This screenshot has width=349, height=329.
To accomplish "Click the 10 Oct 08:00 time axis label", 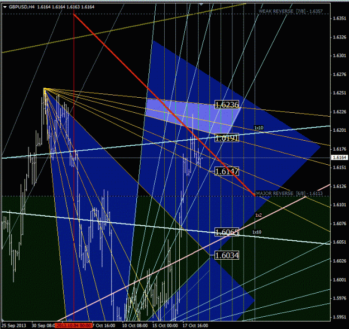I will (x=135, y=326).
